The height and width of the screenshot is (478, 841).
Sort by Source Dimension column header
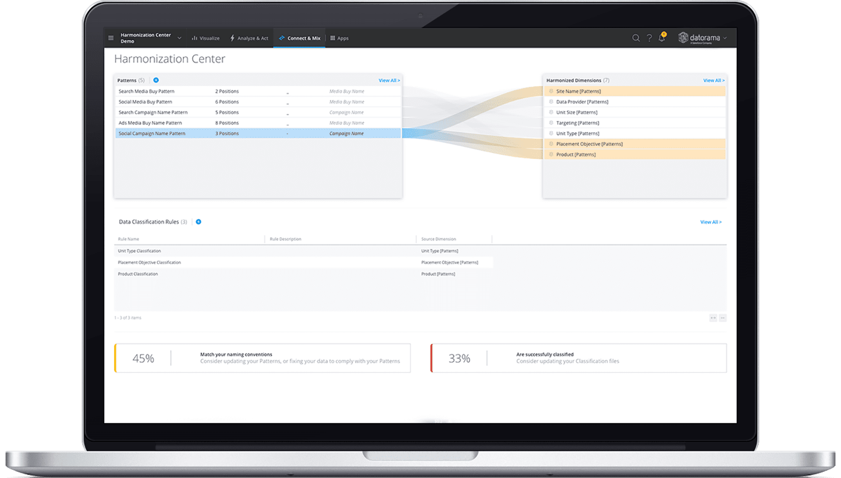[438, 239]
